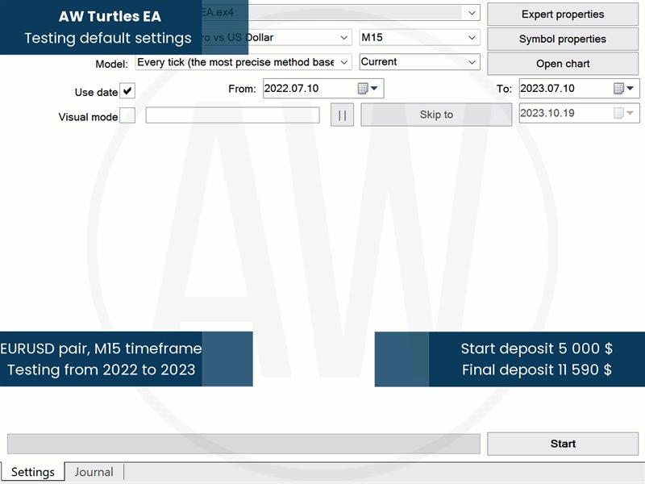Enable Visual mode
645x484 pixels.
[127, 115]
